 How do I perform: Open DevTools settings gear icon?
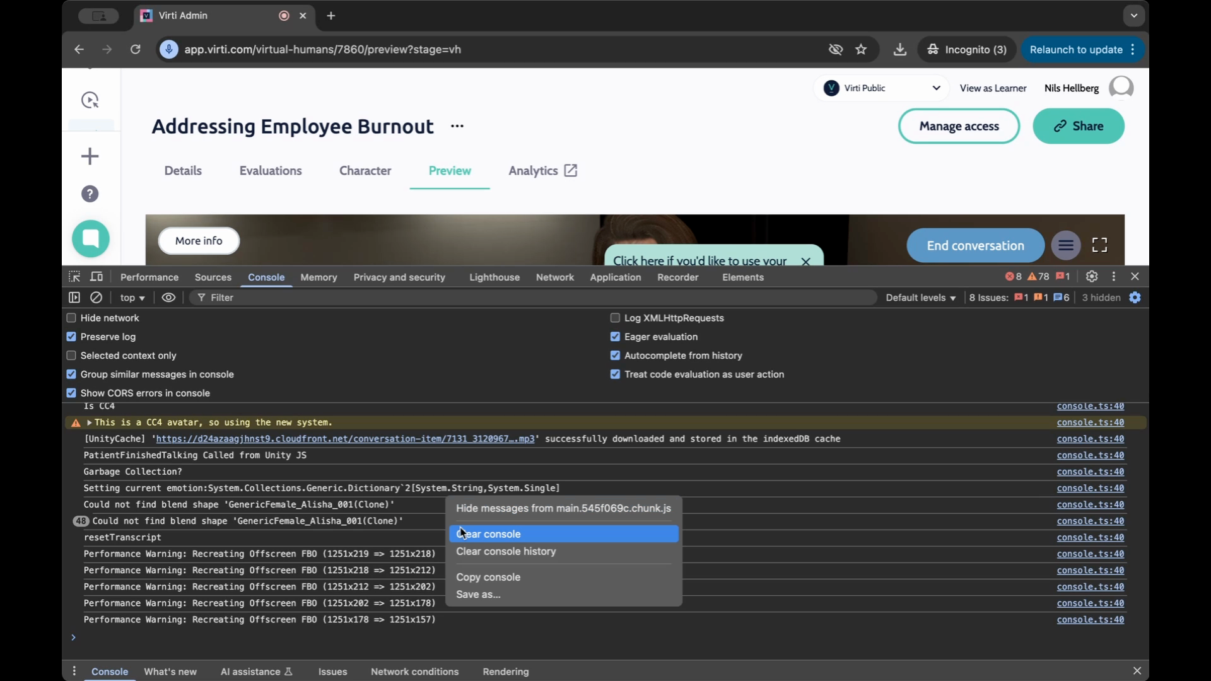[1092, 277]
